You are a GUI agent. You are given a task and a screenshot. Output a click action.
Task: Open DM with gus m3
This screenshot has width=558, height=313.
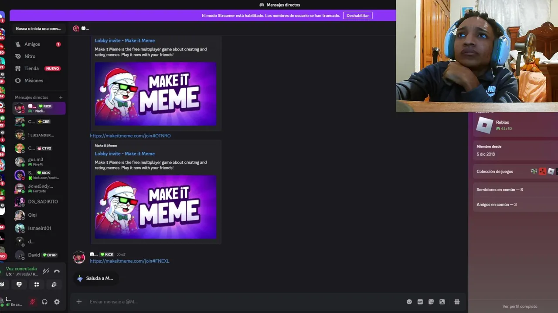tap(39, 162)
